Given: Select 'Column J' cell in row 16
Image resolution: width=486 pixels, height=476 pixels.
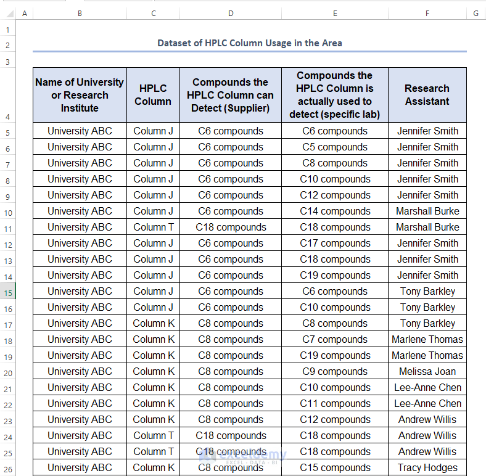Looking at the screenshot, I should coord(153,308).
